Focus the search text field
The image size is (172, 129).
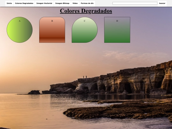pyautogui.click(x=135, y=4)
